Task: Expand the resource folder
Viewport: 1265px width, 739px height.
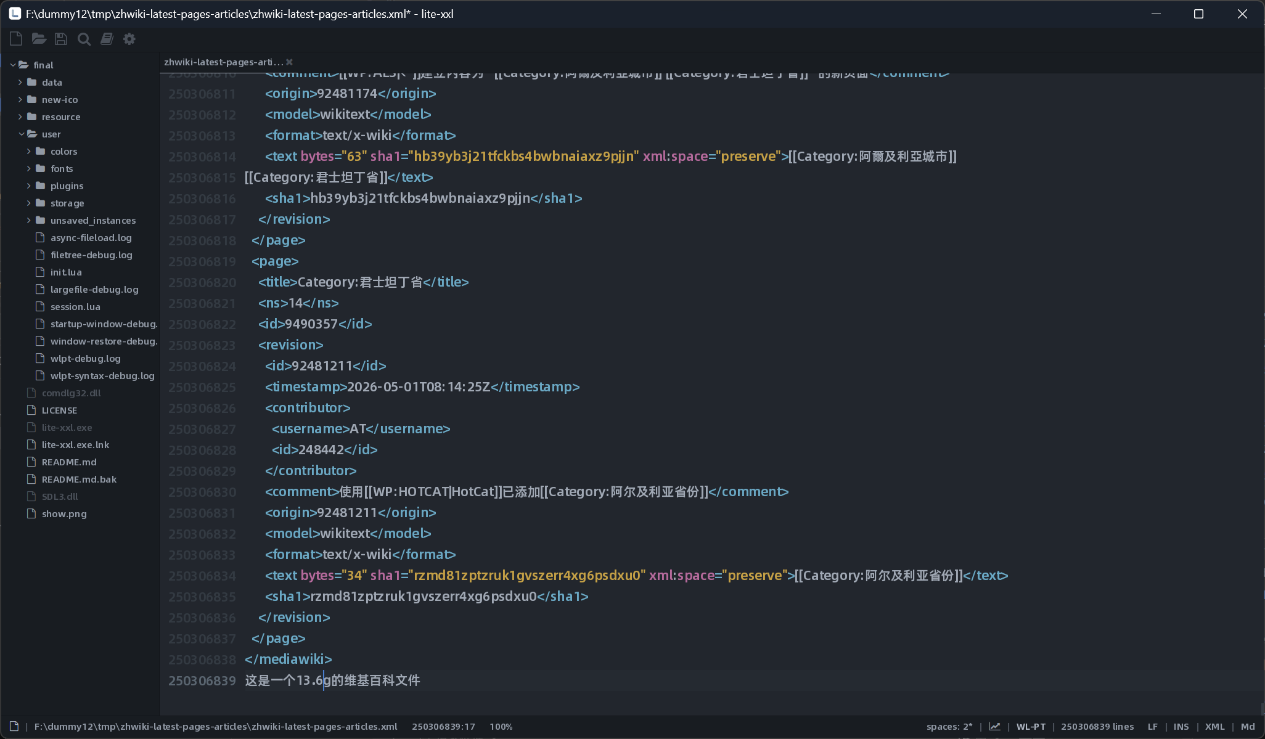Action: click(20, 116)
